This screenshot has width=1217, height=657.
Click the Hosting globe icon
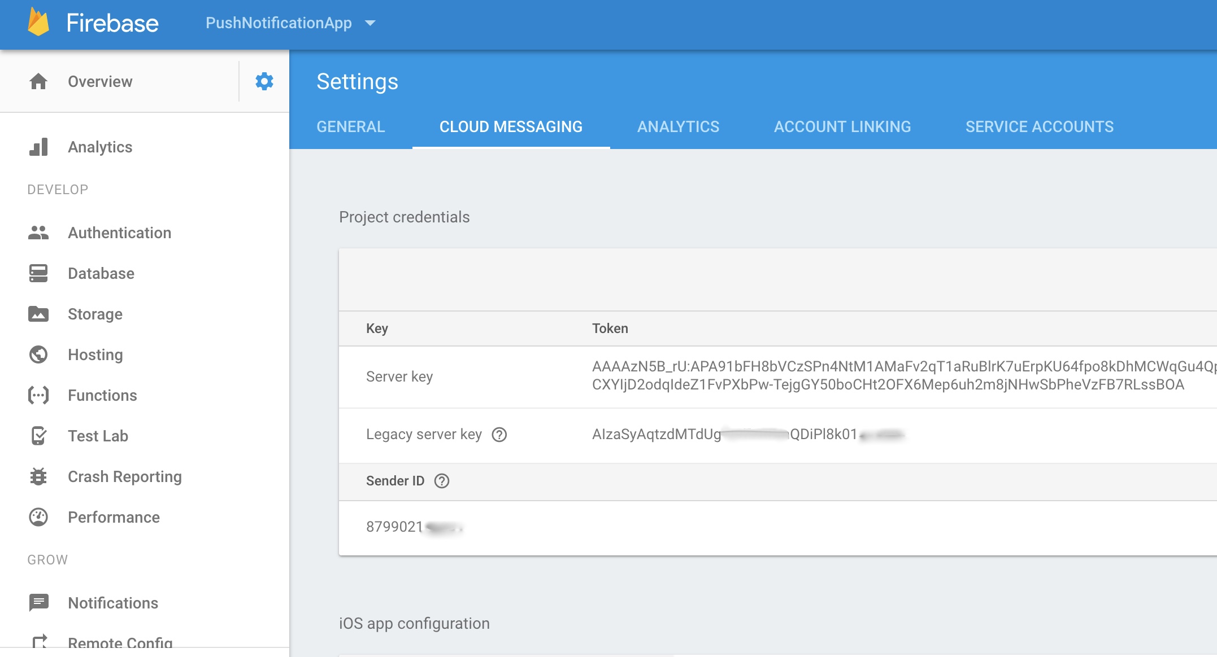pos(38,354)
